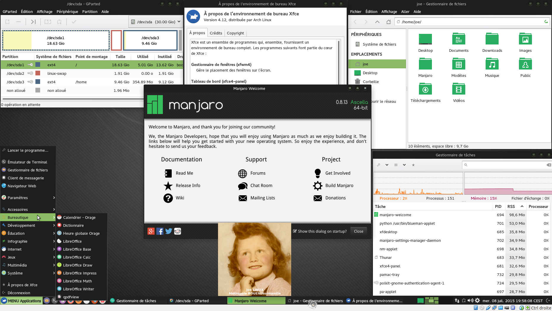Click the star icon in task manager toolbar
The width and height of the screenshot is (552, 311).
coord(413,165)
